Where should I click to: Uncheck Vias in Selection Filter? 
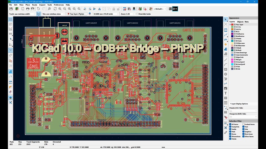coord(243,129)
